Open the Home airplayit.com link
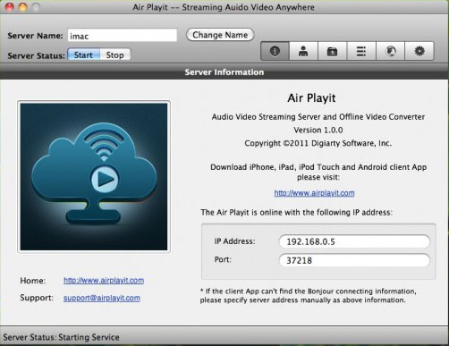This screenshot has width=449, height=346. pos(104,281)
